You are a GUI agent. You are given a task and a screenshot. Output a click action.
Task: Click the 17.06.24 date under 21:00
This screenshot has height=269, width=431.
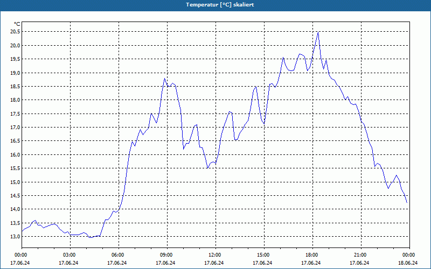(359, 263)
